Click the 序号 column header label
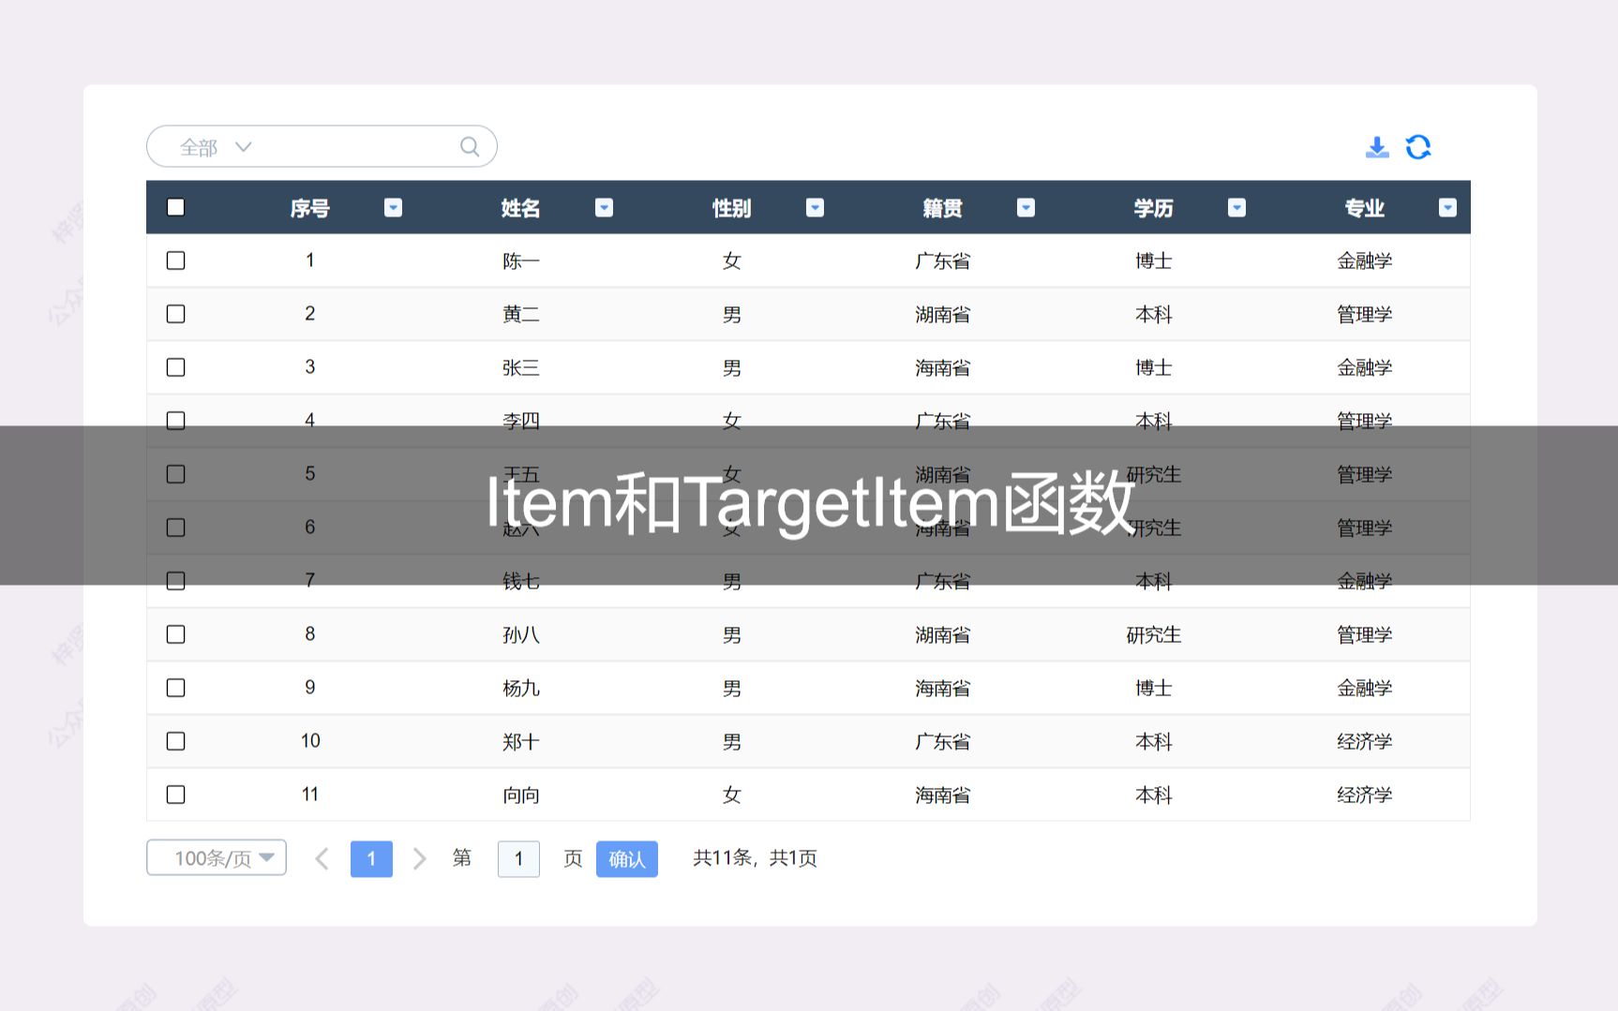Image resolution: width=1618 pixels, height=1011 pixels. point(309,208)
